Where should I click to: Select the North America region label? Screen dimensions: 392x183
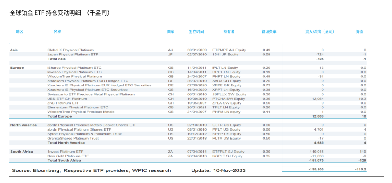(x=23, y=125)
